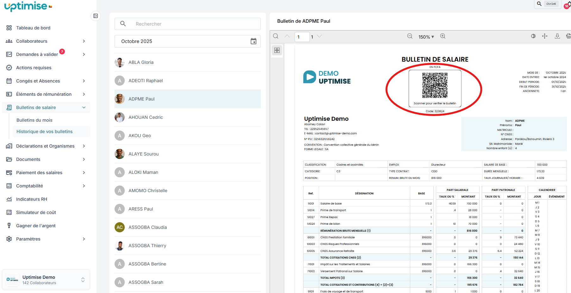Image resolution: width=571 pixels, height=293 pixels.
Task: Select employee ALOKI Maman
Action: (x=188, y=172)
